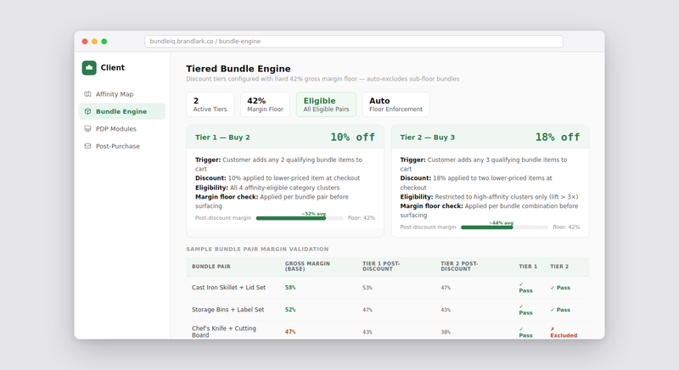Viewport: 679px width, 370px height.
Task: Click the orange 47% gross margin value
Action: tap(290, 332)
